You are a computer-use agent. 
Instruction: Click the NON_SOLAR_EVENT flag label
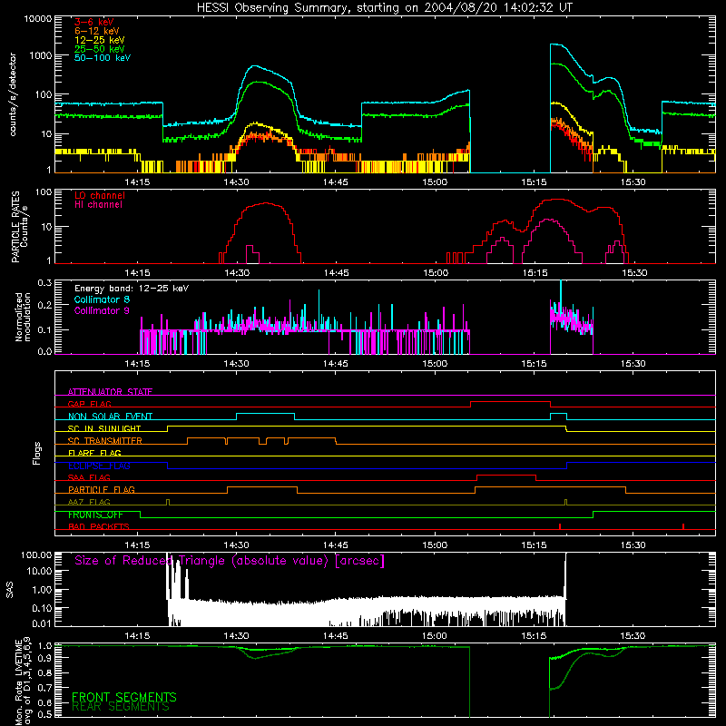click(110, 417)
